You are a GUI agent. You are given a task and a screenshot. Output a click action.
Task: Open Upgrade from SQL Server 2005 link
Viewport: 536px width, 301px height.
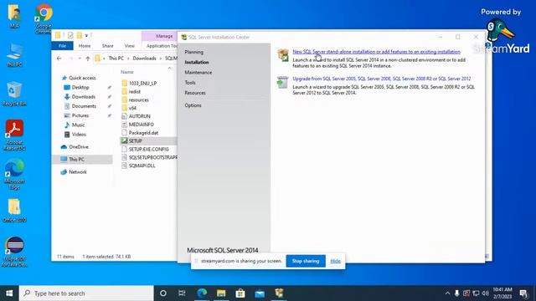[x=382, y=79]
